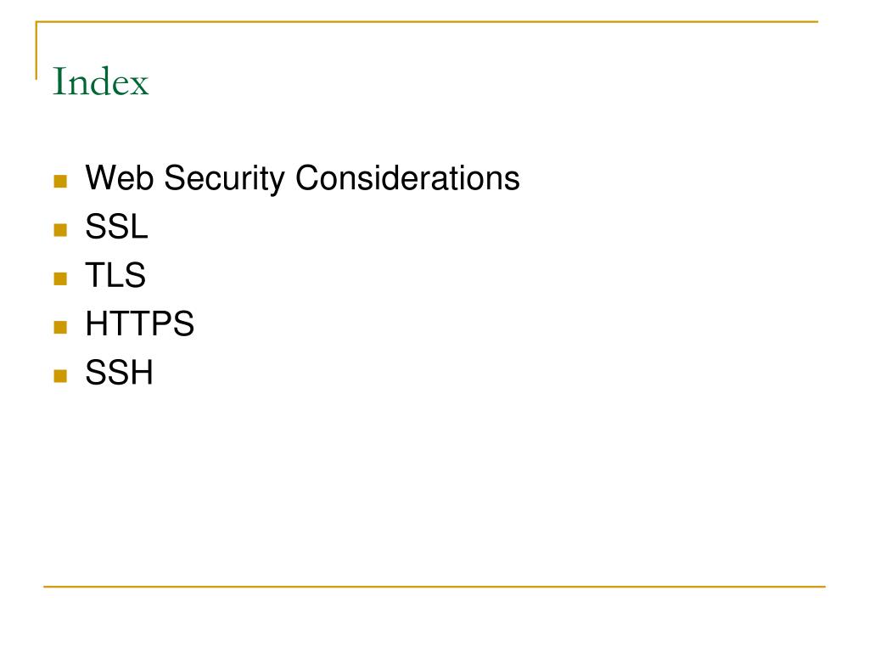
Task: Click the letter n in Index title
Action: tap(77, 86)
